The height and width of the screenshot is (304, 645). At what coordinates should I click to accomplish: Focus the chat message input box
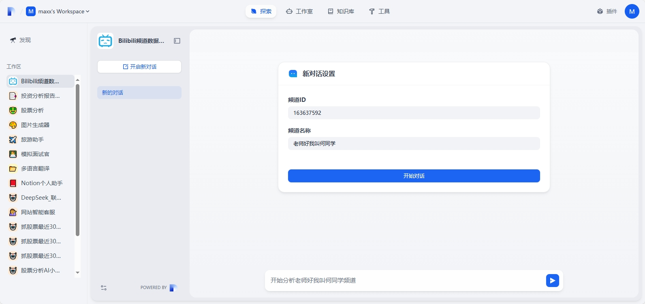pos(405,281)
